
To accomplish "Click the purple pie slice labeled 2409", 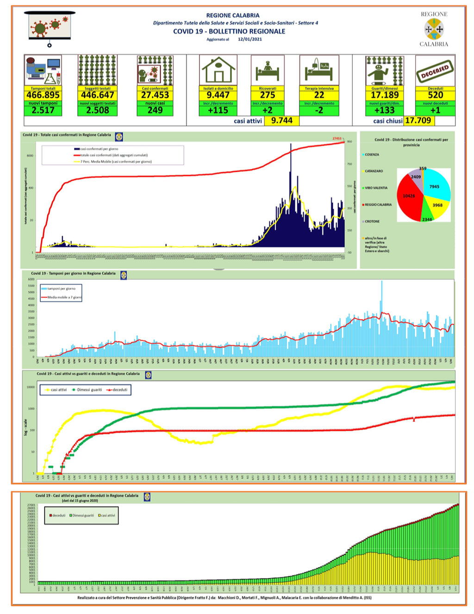I will point(416,178).
